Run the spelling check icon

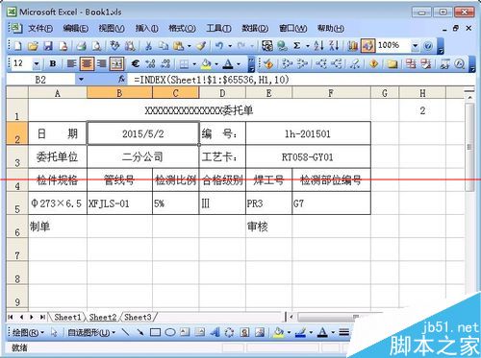tap(114, 46)
